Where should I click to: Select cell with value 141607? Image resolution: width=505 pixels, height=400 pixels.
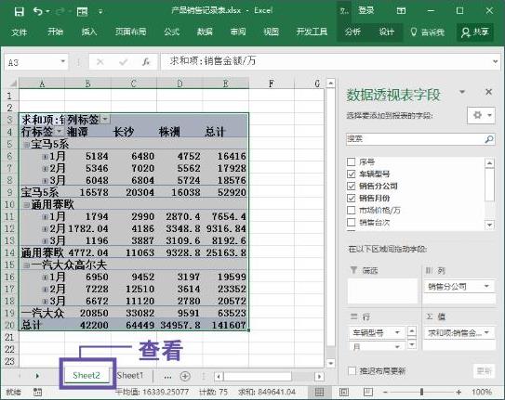225,325
